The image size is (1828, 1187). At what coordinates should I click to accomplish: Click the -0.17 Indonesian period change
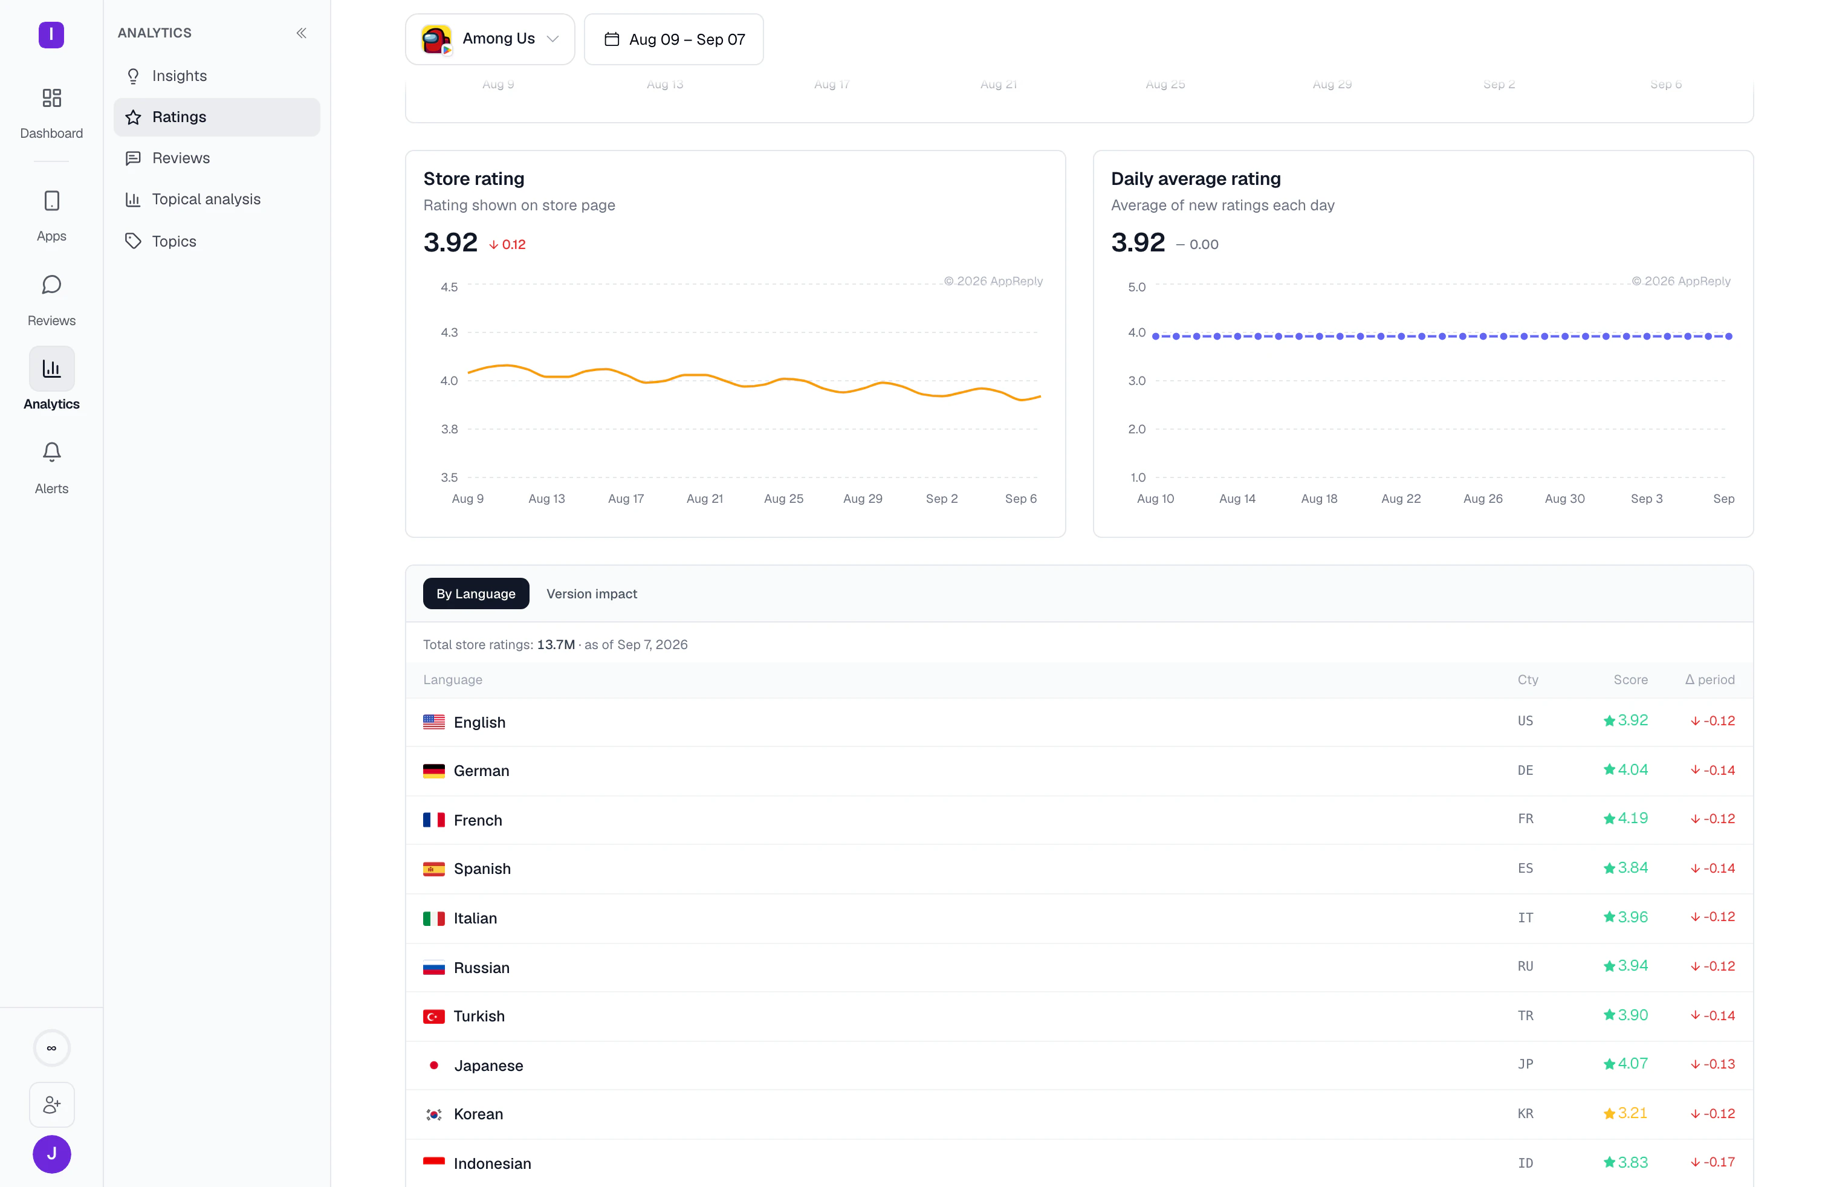click(x=1713, y=1162)
